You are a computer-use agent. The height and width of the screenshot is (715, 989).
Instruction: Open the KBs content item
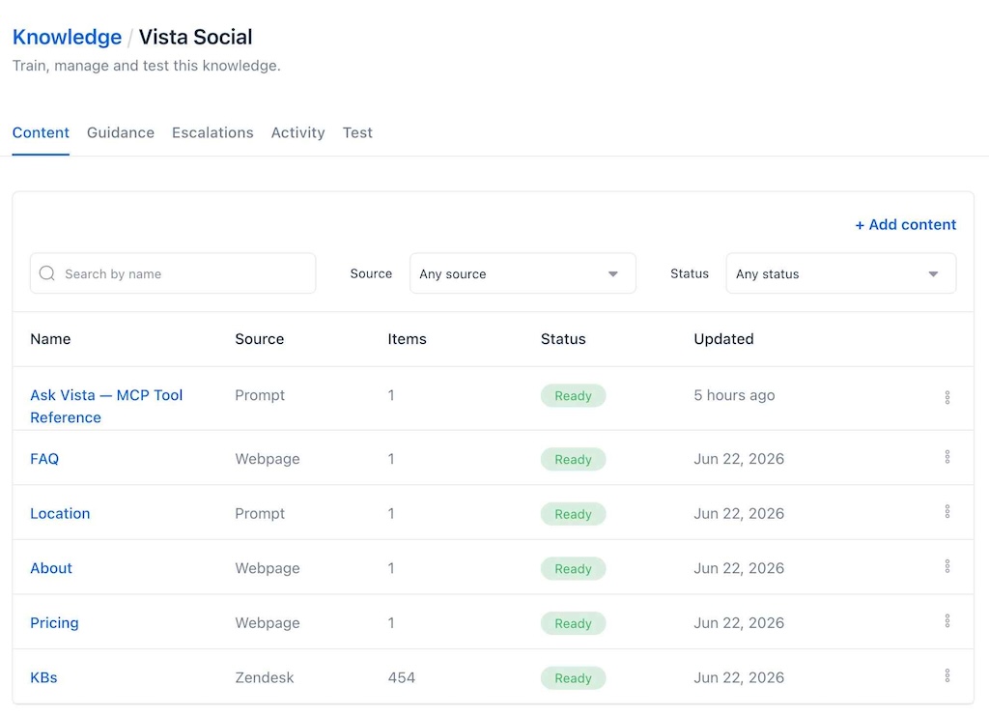point(43,677)
